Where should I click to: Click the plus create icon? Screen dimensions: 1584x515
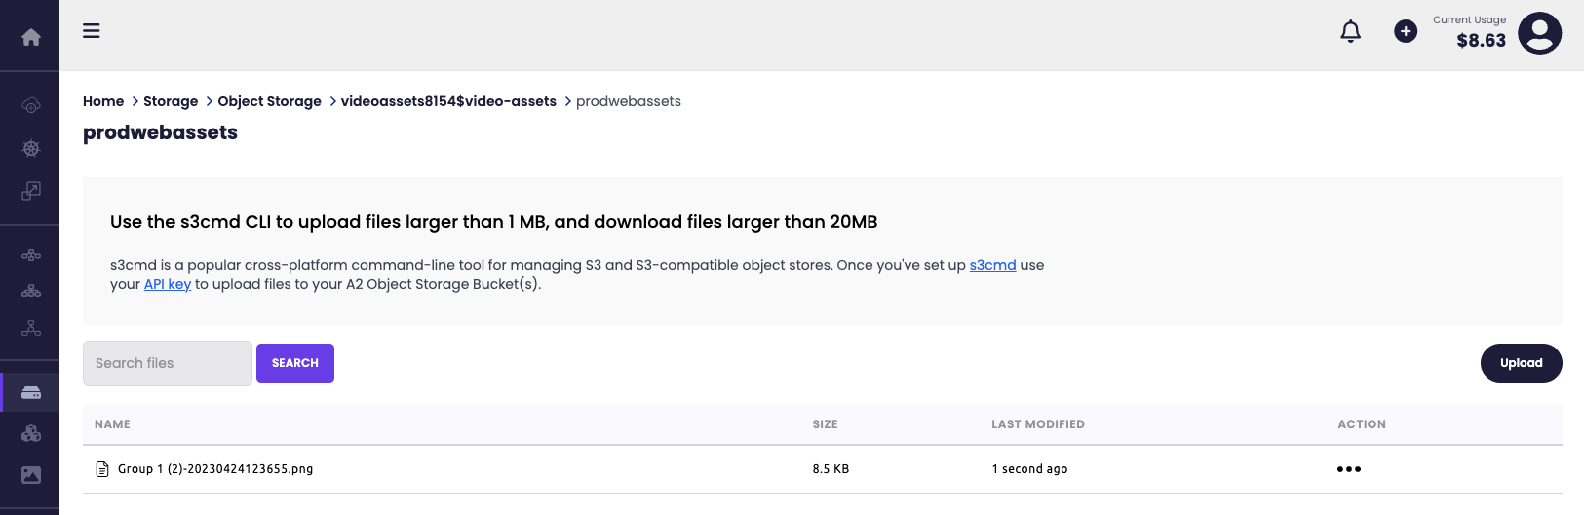[x=1406, y=32]
